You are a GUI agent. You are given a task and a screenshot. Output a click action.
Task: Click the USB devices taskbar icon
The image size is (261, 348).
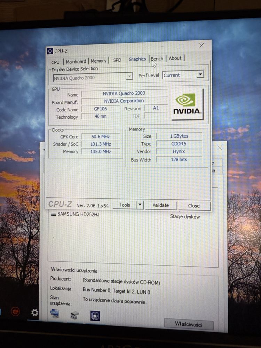[x=75, y=315]
